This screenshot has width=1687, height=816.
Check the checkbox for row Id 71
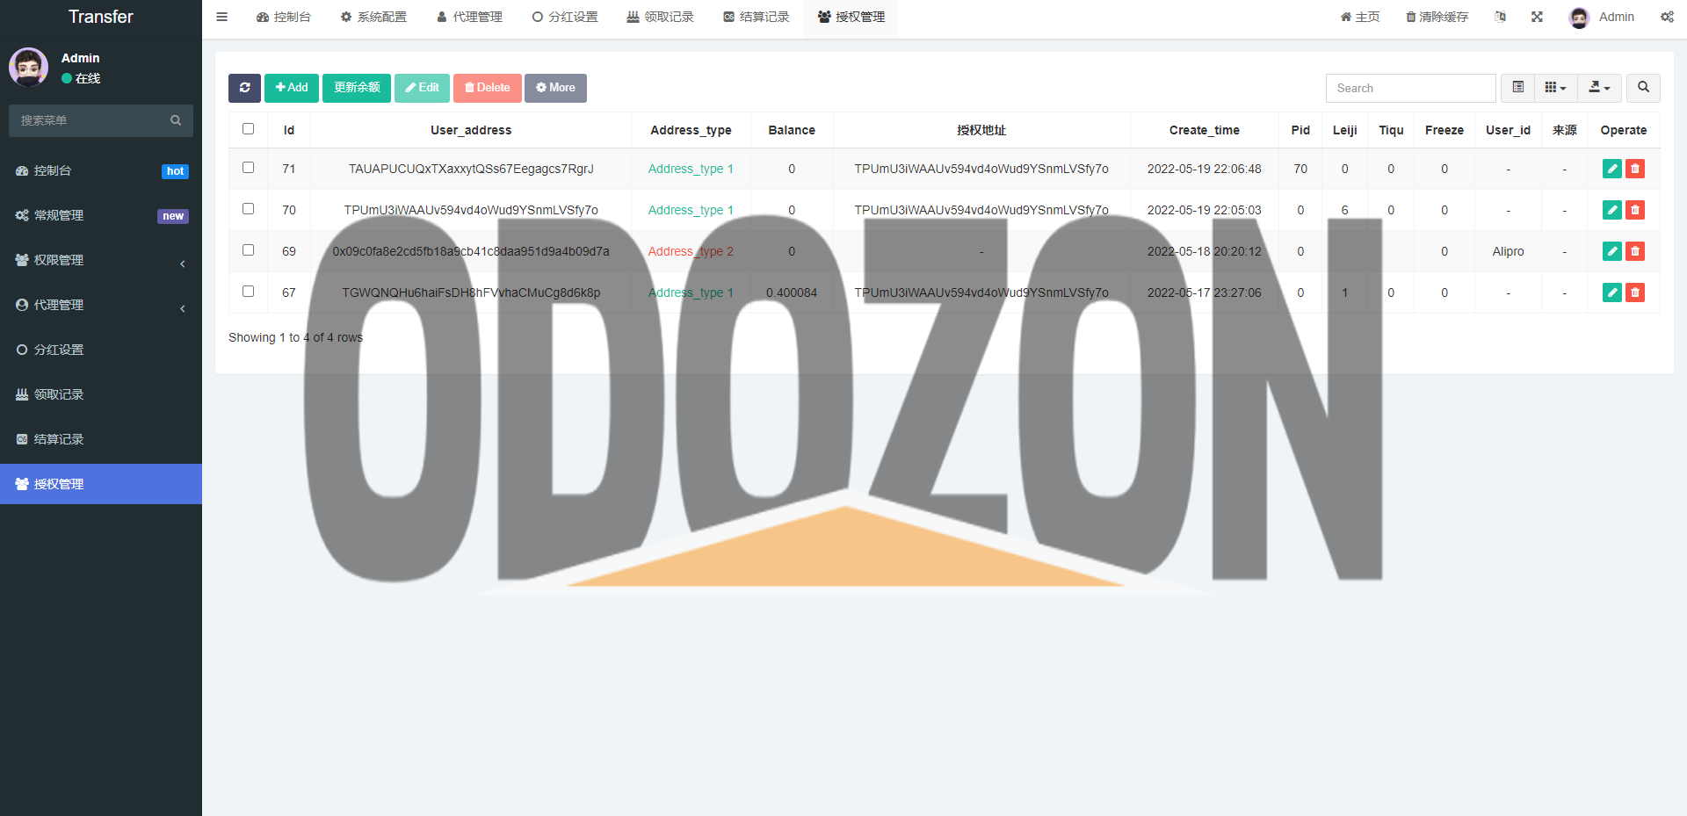pyautogui.click(x=248, y=168)
